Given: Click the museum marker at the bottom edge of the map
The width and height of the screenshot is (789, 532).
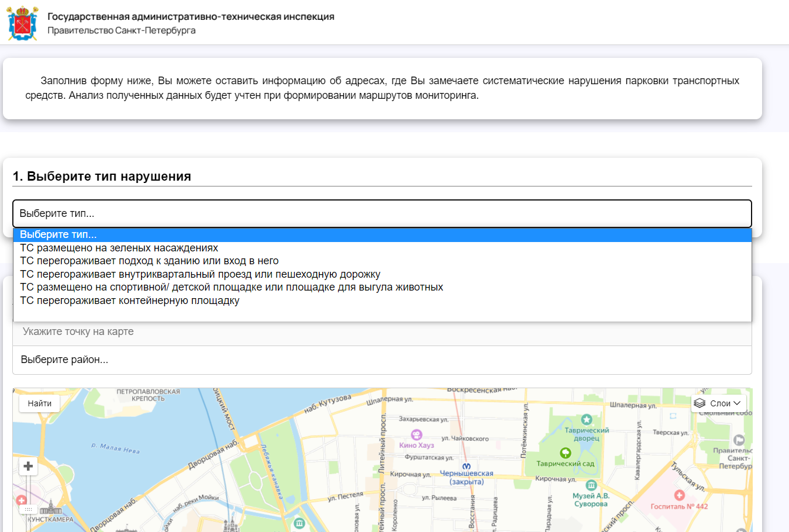Looking at the screenshot, I should coord(299,523).
